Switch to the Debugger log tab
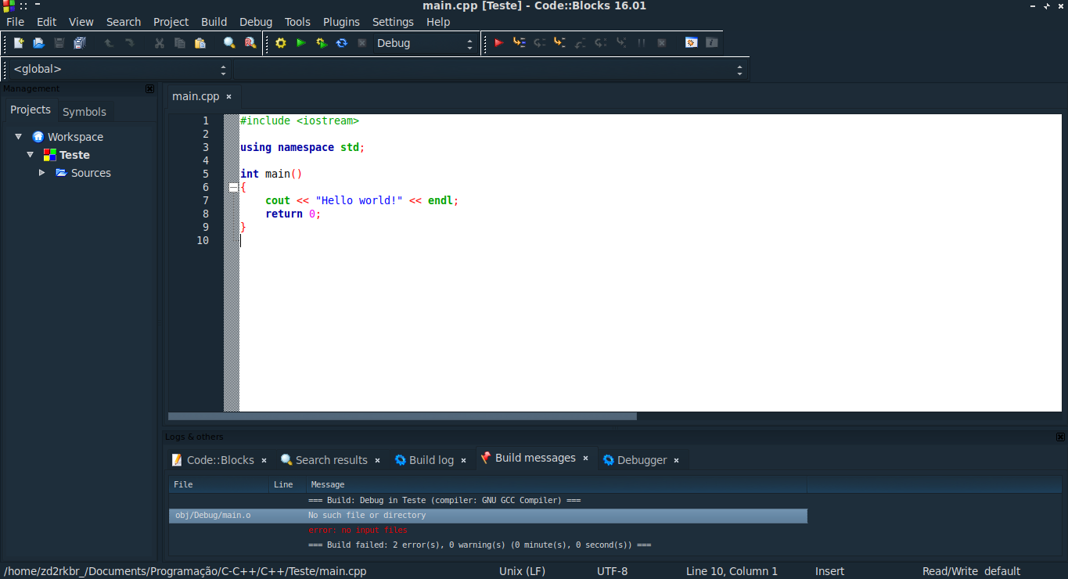Image resolution: width=1068 pixels, height=579 pixels. point(642,460)
